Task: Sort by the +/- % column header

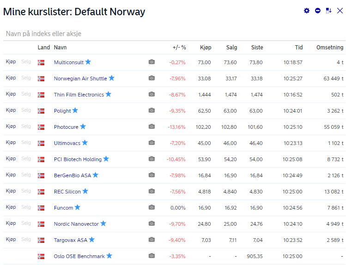Action: (x=179, y=48)
